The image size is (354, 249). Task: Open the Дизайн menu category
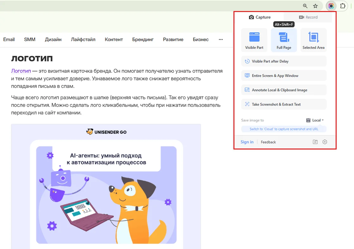click(x=53, y=39)
